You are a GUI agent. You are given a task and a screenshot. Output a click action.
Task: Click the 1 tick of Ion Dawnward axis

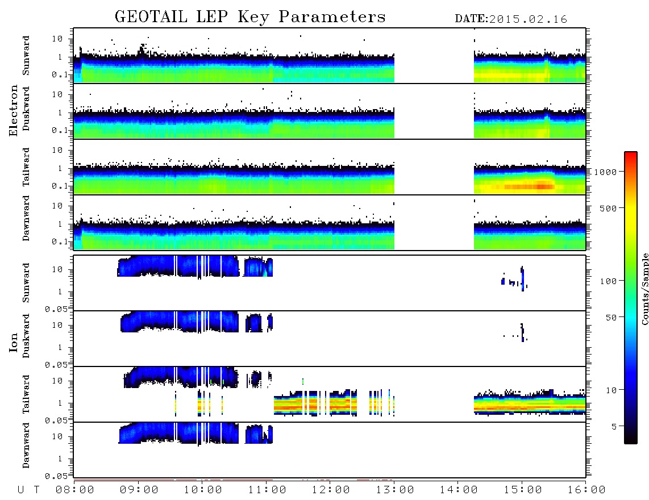point(60,459)
